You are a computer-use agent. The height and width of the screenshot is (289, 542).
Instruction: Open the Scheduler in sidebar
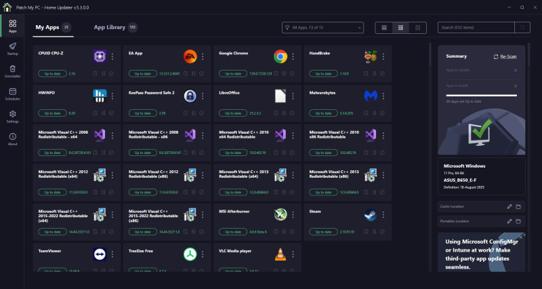click(x=12, y=94)
